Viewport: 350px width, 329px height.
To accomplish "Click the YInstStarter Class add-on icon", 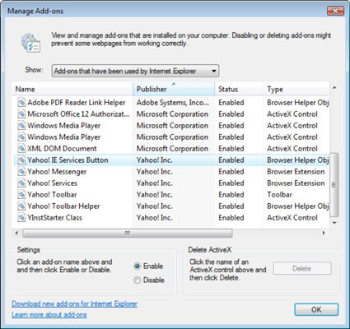I will [x=21, y=218].
